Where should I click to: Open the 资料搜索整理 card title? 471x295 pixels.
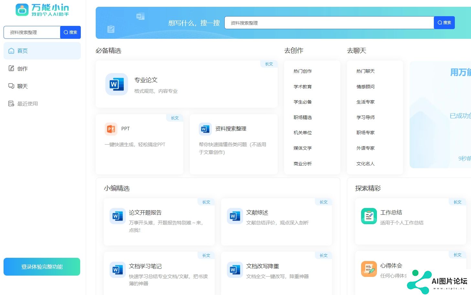click(231, 129)
